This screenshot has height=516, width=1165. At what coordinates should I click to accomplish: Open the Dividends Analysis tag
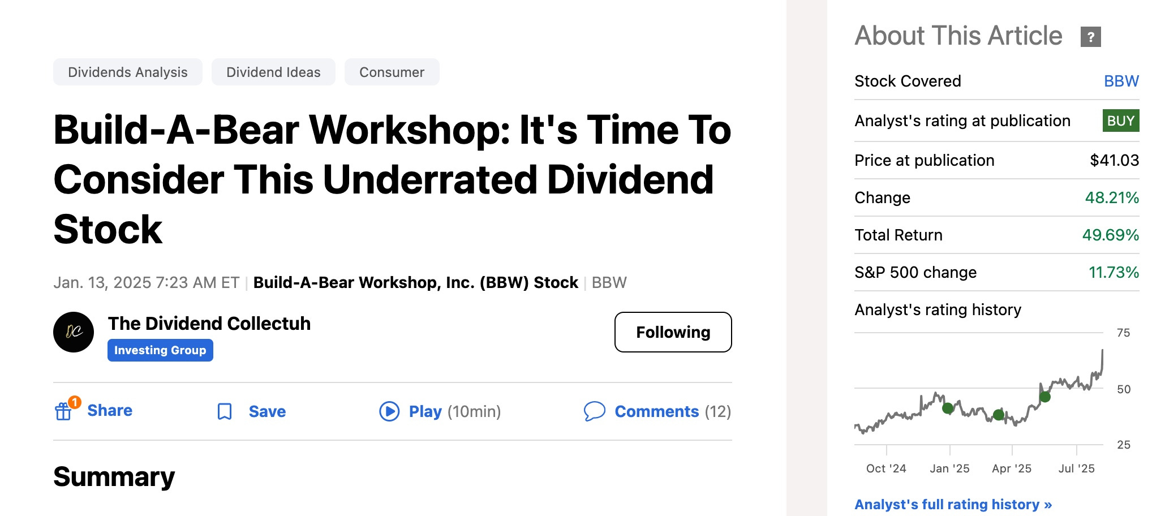click(x=128, y=72)
